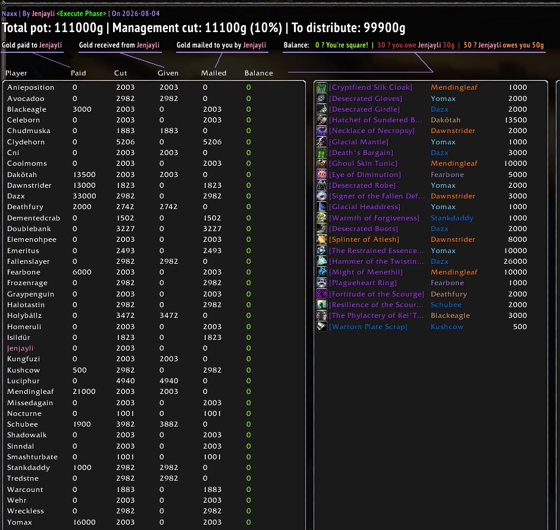
Task: Click the Given column header
Action: pyautogui.click(x=168, y=73)
